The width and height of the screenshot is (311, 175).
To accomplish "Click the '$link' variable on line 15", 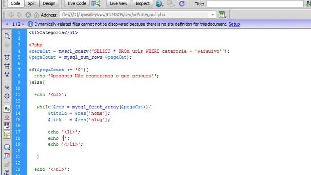I will click(54, 120).
